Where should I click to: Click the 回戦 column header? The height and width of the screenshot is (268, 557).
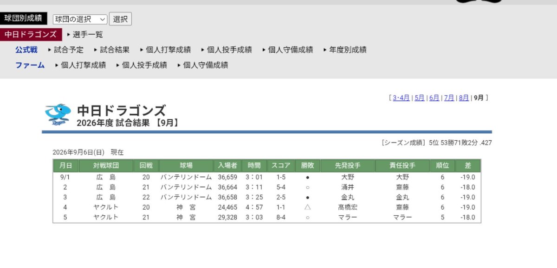tap(146, 165)
